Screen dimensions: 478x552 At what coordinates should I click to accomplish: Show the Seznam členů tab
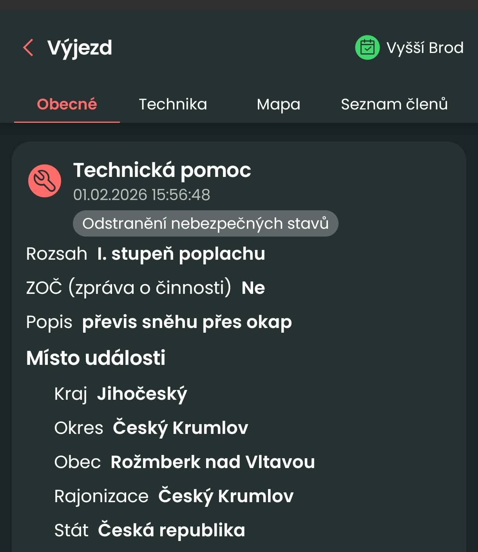point(394,104)
